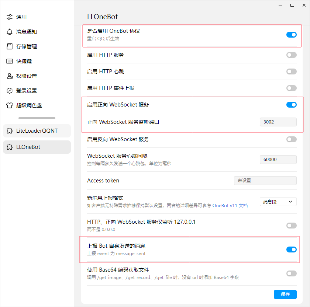Click the Access token 未设置 field
This screenshot has height=307, width=310.
click(265, 181)
